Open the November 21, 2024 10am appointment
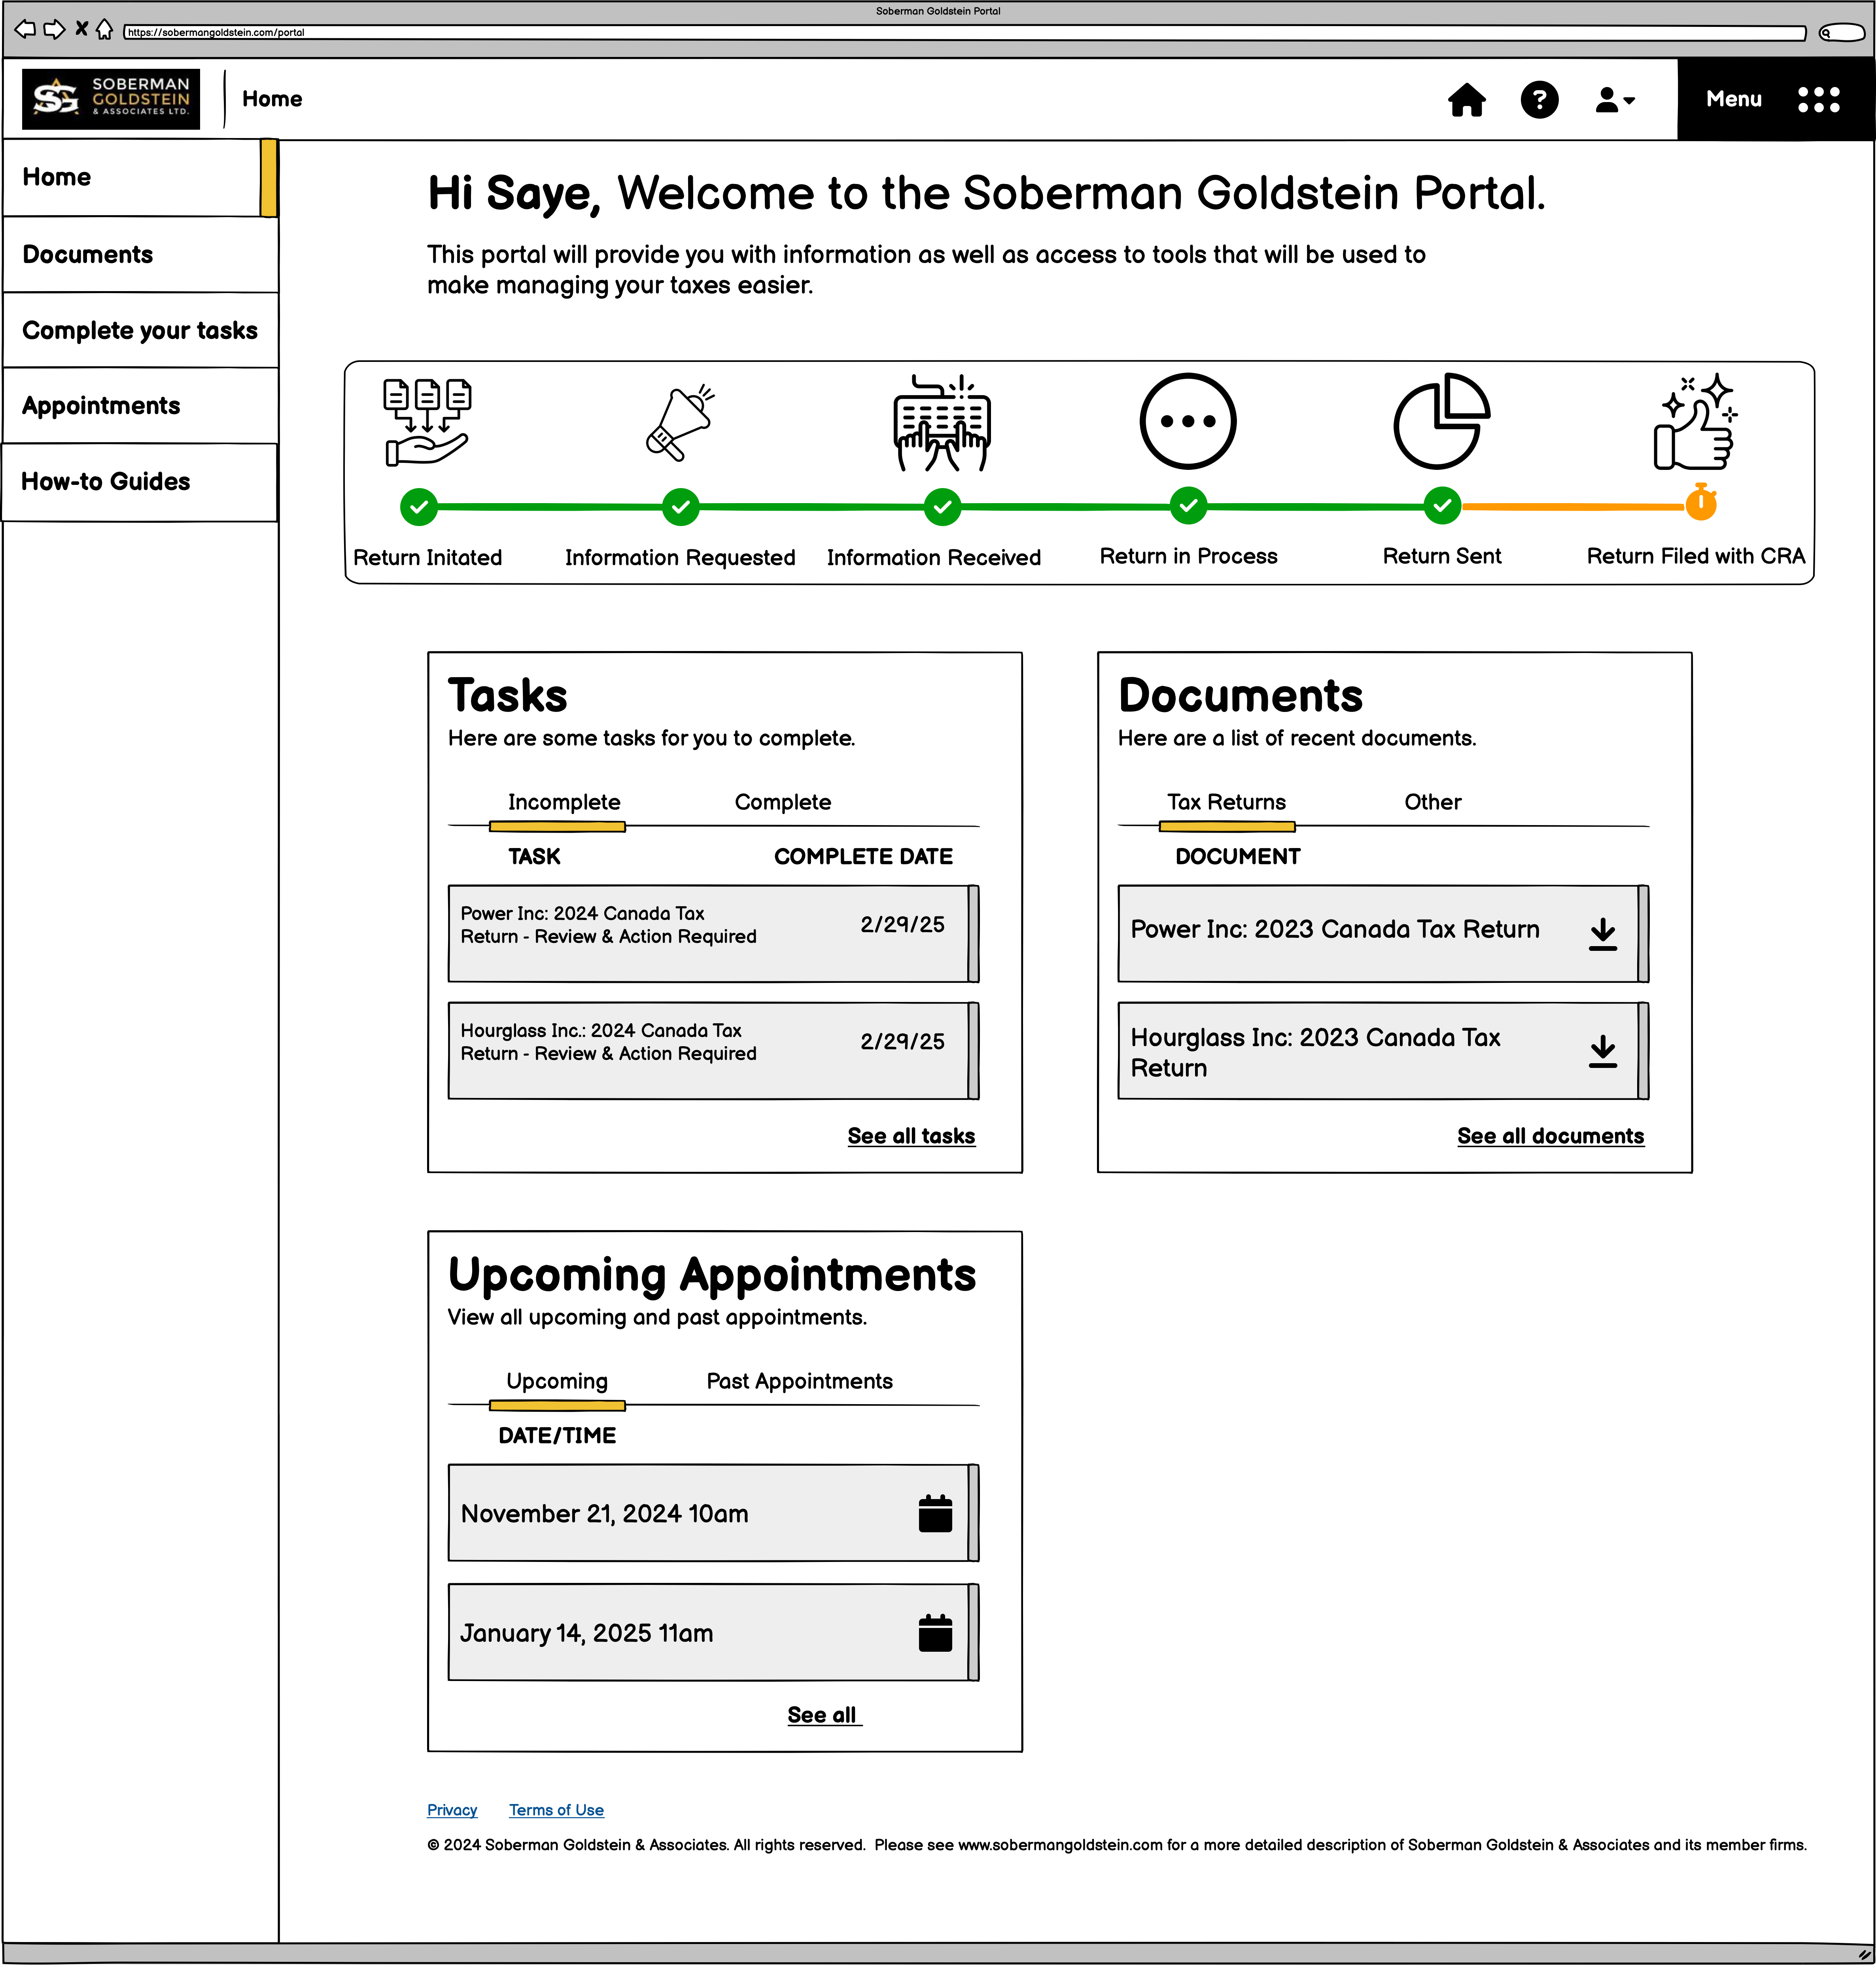Screen dimensions: 1876x1965 coord(713,1513)
